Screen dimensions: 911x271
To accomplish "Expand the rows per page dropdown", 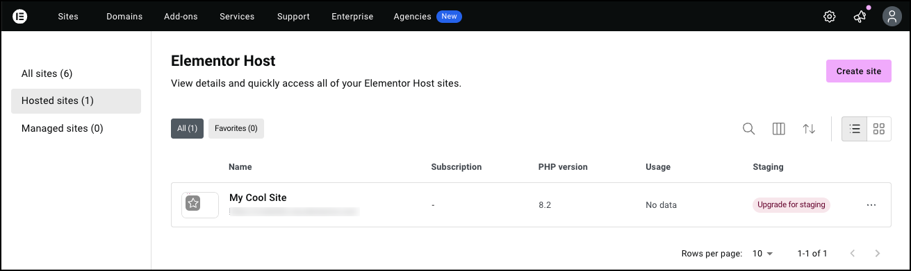I will tap(763, 254).
